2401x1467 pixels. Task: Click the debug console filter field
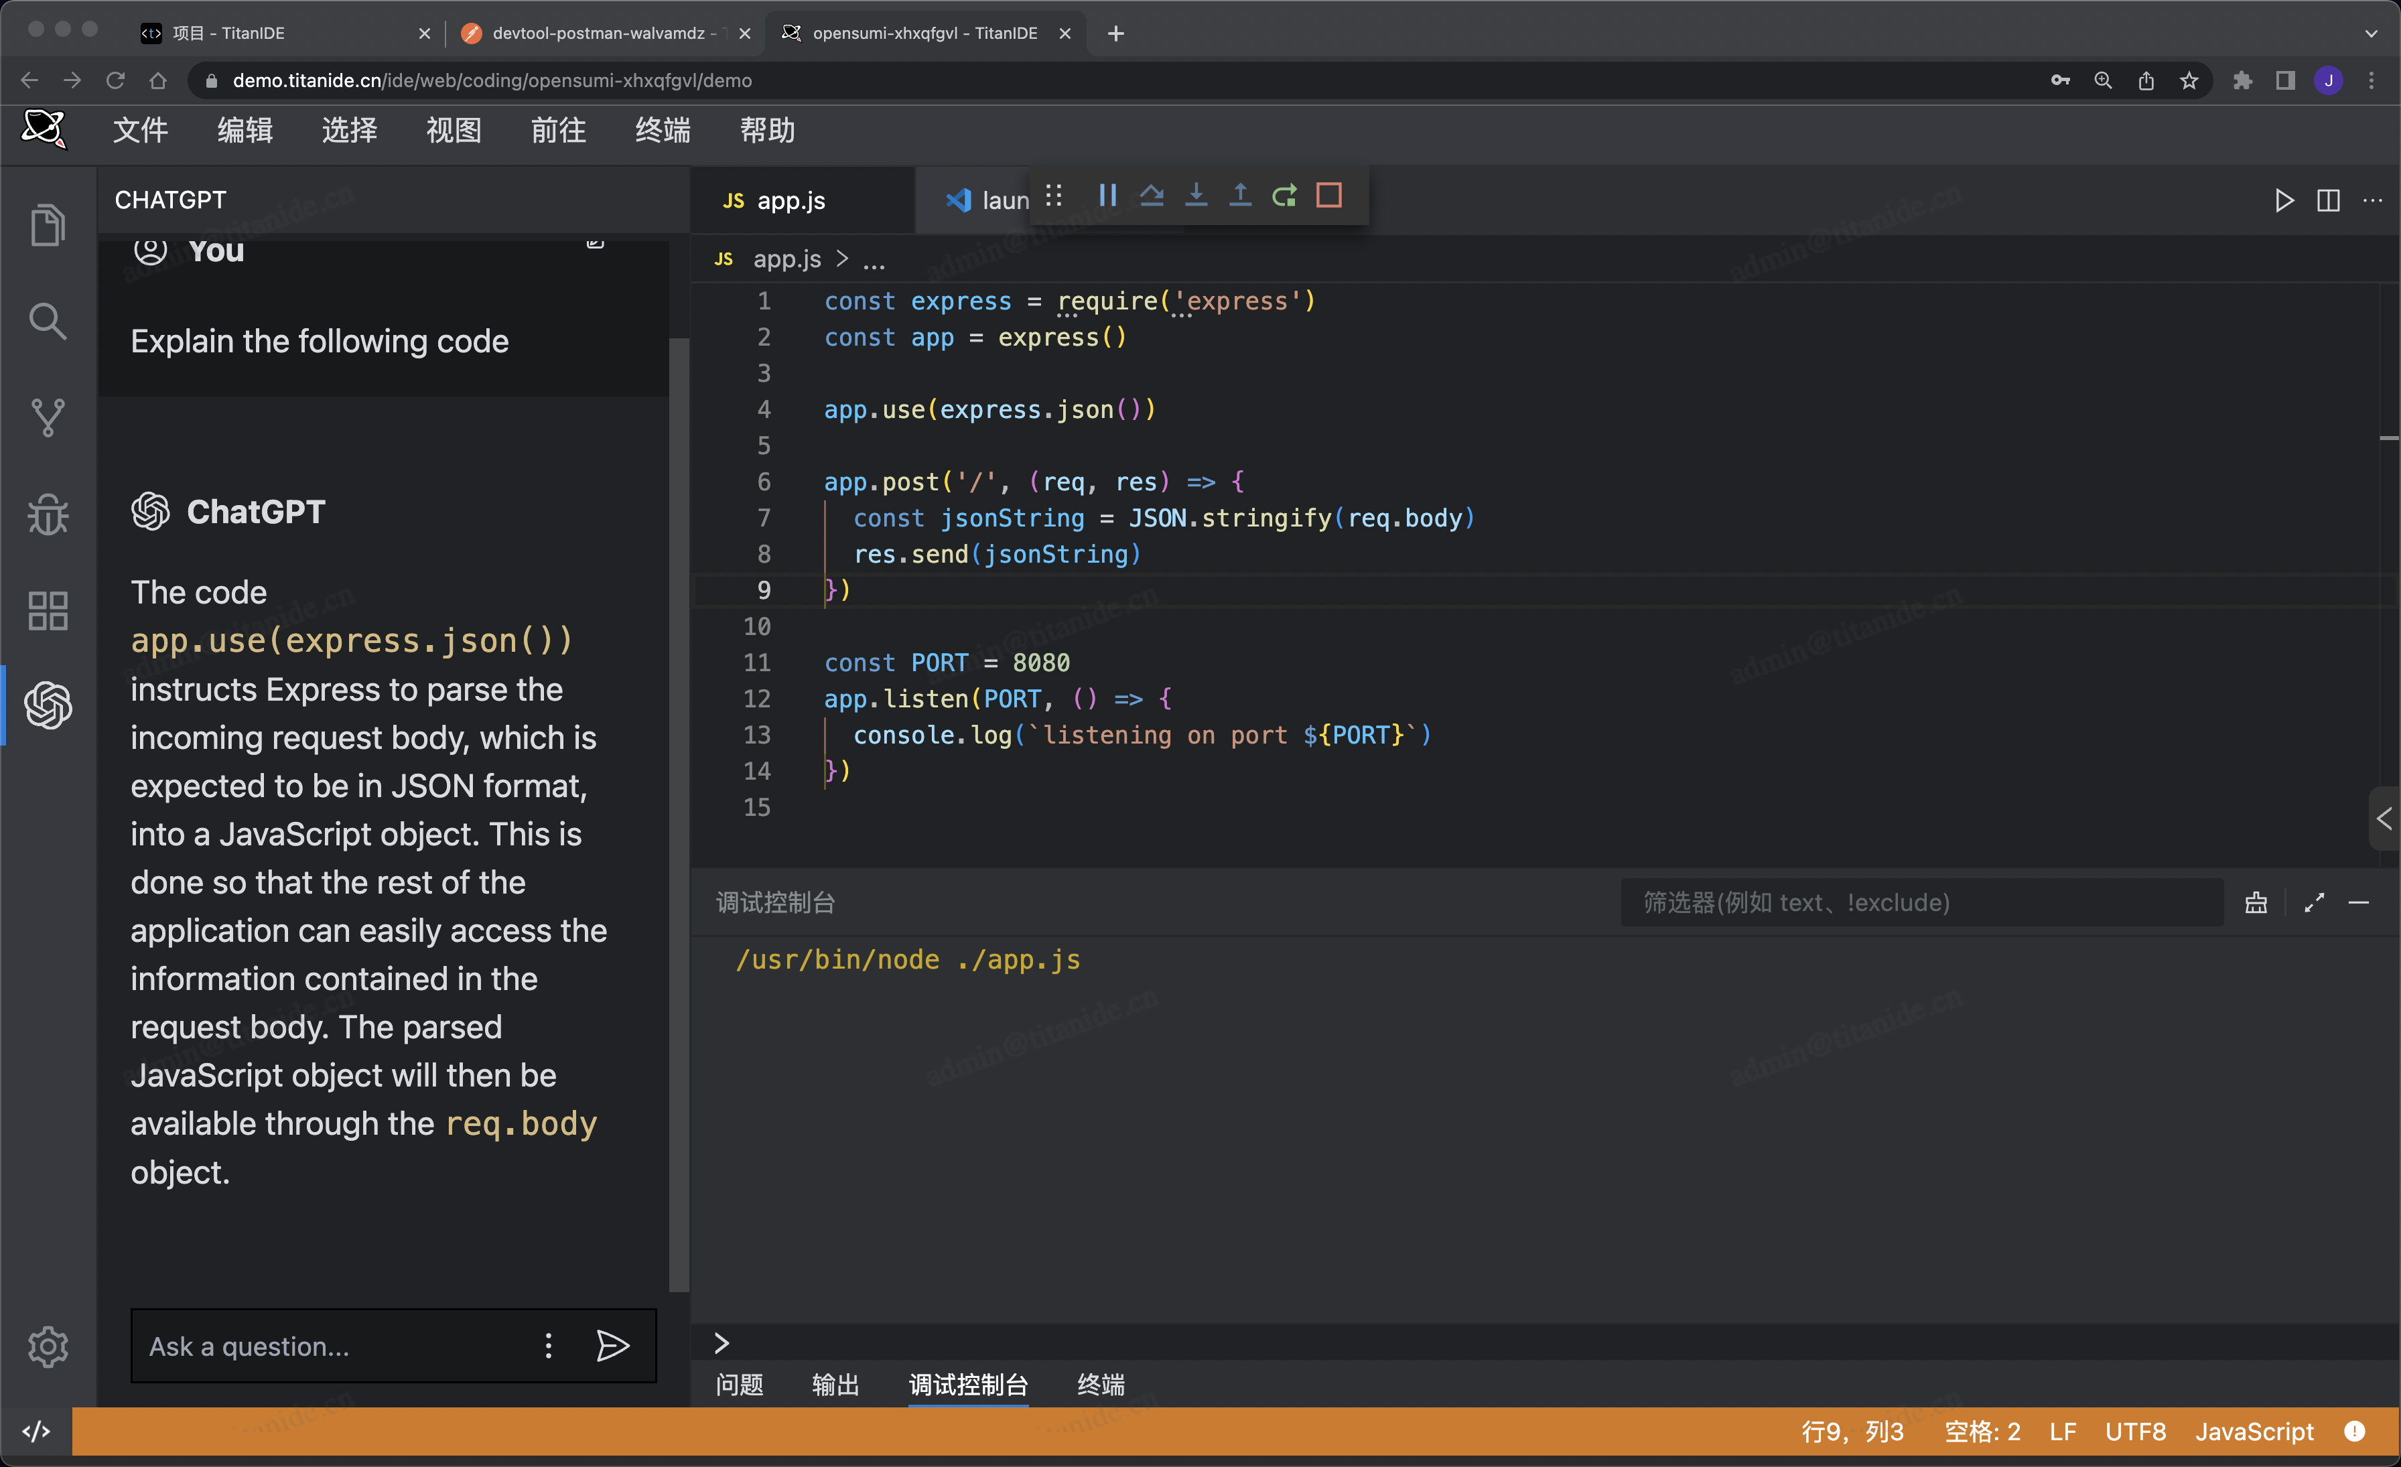click(1919, 903)
